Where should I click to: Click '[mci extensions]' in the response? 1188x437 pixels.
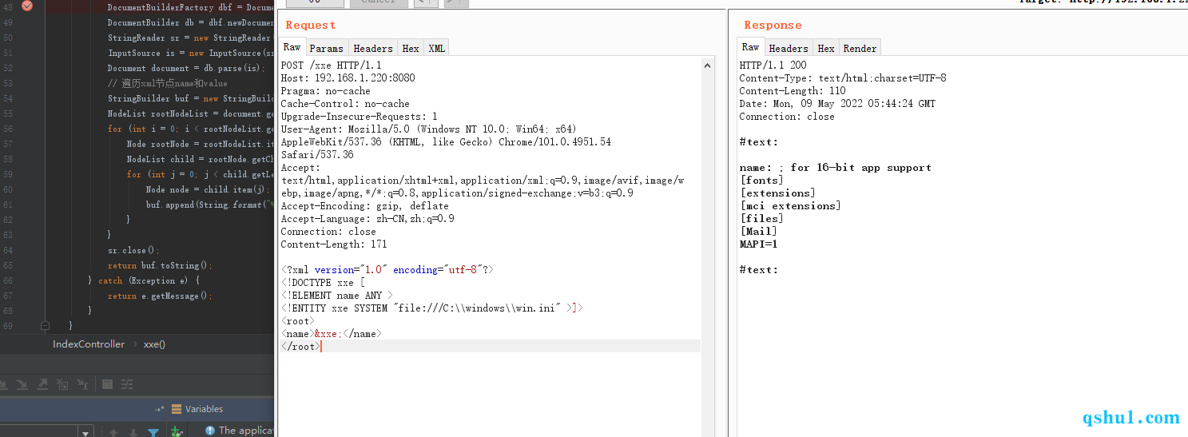click(x=789, y=206)
